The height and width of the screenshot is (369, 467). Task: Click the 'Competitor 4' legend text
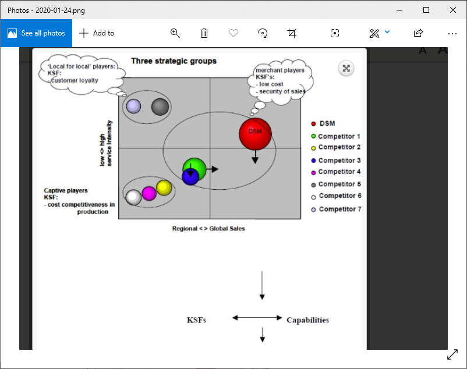pos(339,172)
